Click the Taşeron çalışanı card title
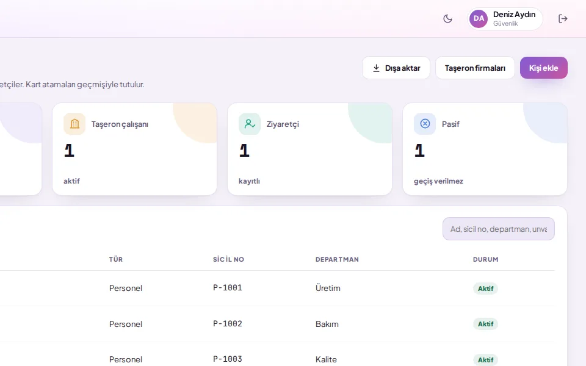This screenshot has height=366, width=586. point(120,124)
